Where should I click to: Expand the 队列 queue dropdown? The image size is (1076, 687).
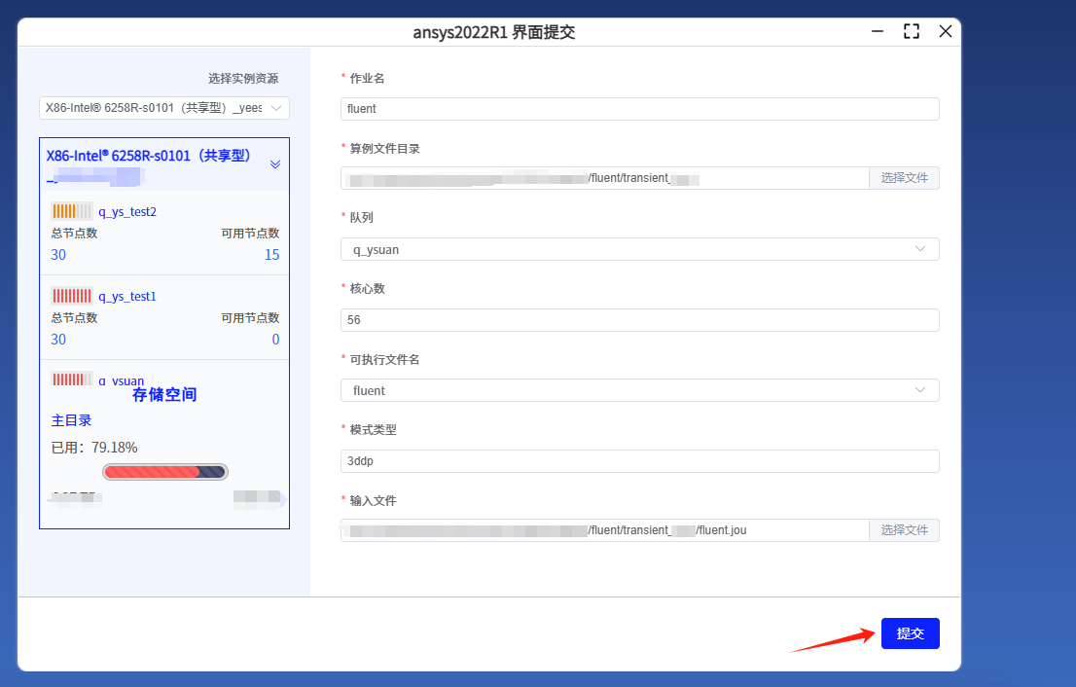(x=639, y=249)
